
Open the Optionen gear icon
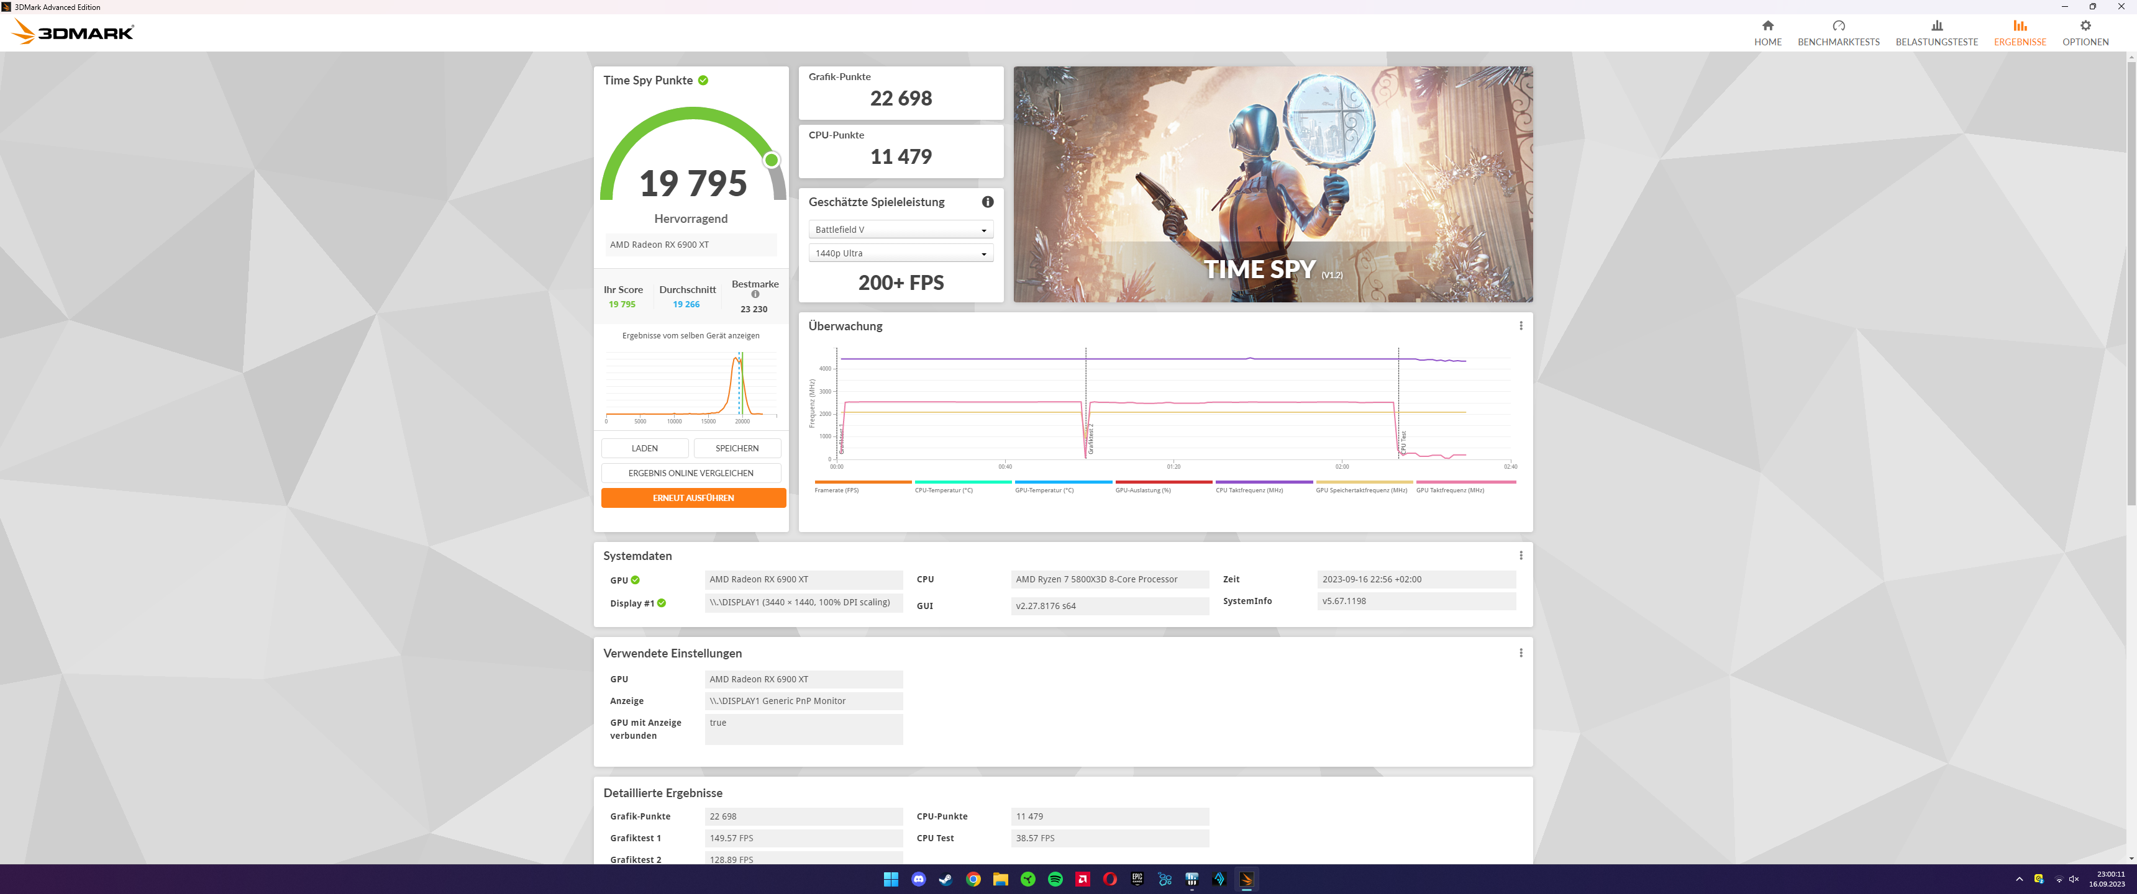tap(2085, 27)
